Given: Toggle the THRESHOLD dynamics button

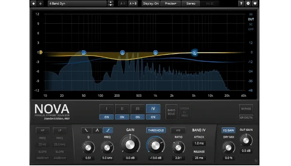Looking at the screenshot, I should (x=156, y=130).
